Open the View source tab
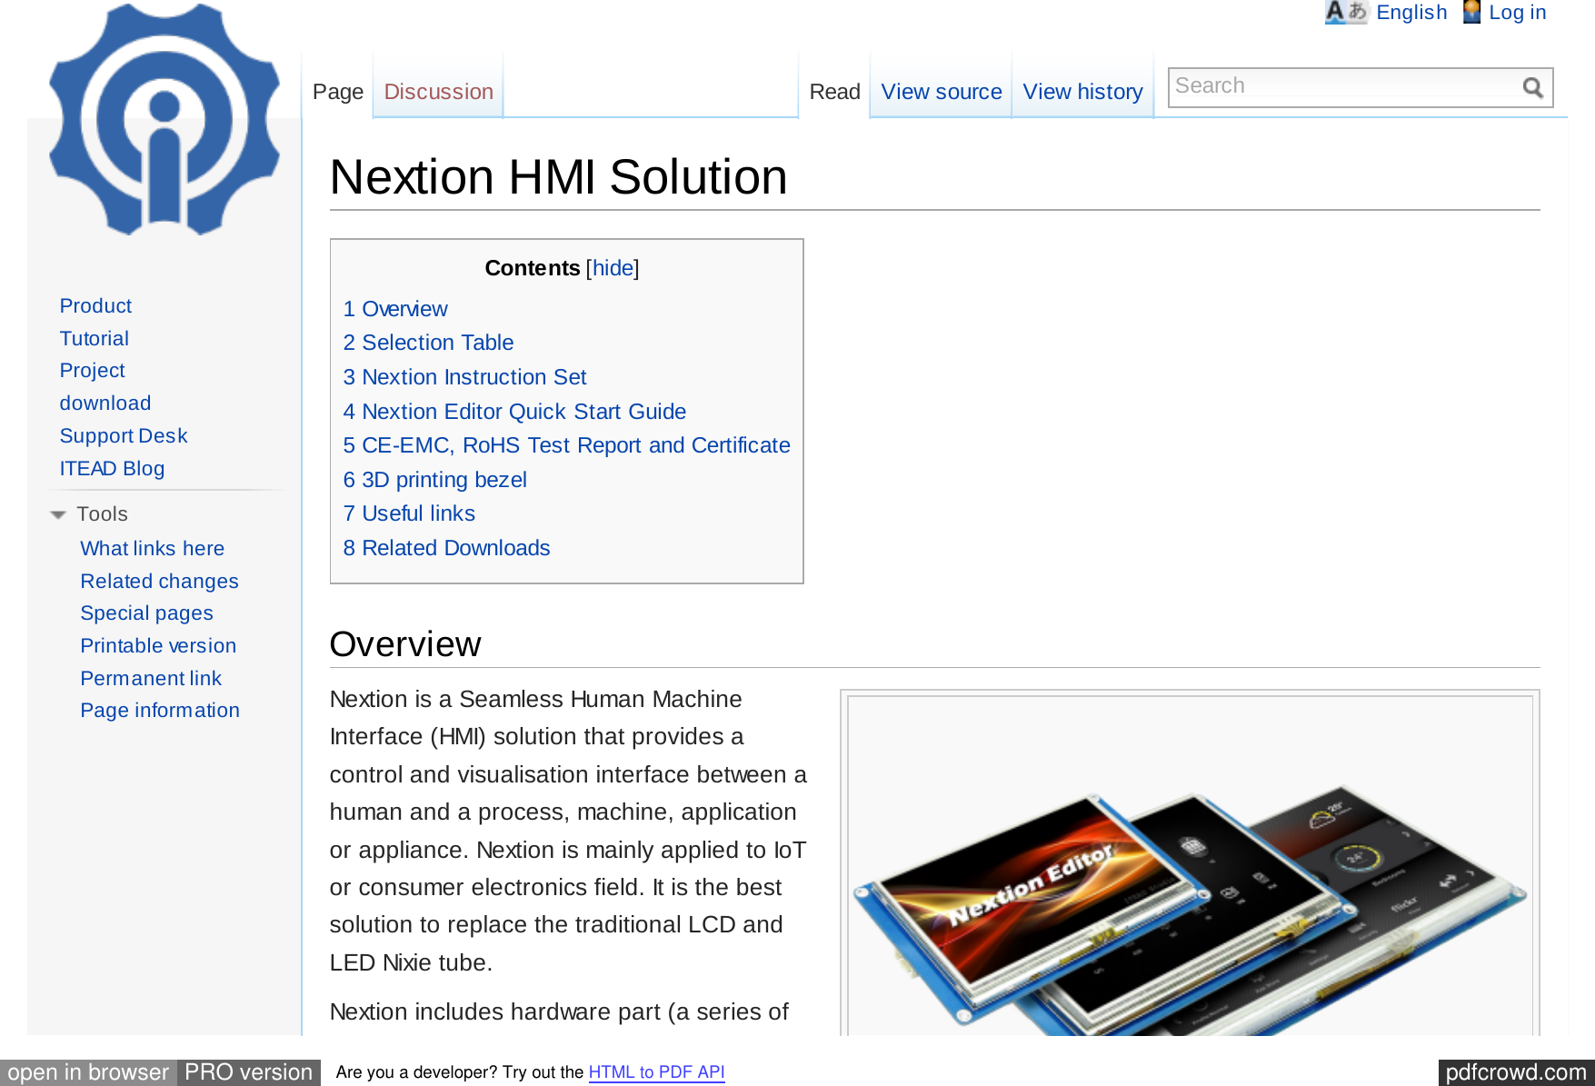The width and height of the screenshot is (1595, 1086). click(x=942, y=92)
